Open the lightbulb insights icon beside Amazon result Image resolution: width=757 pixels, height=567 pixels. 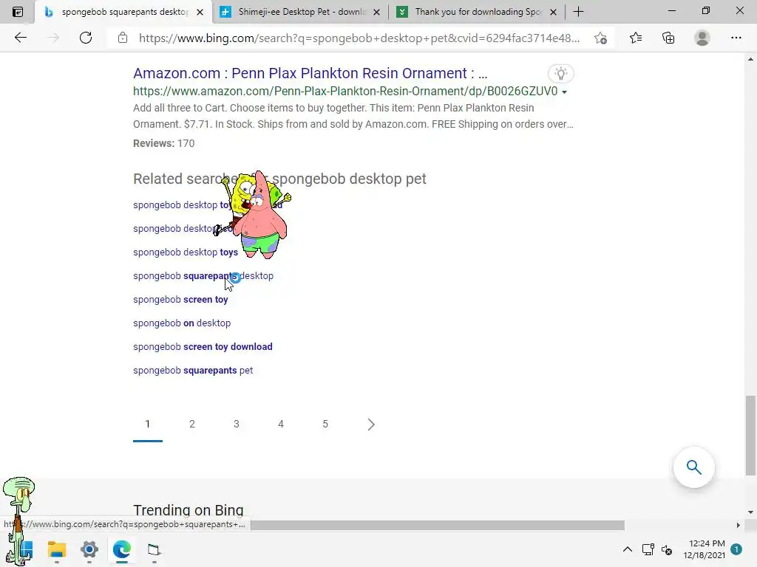[x=560, y=74]
